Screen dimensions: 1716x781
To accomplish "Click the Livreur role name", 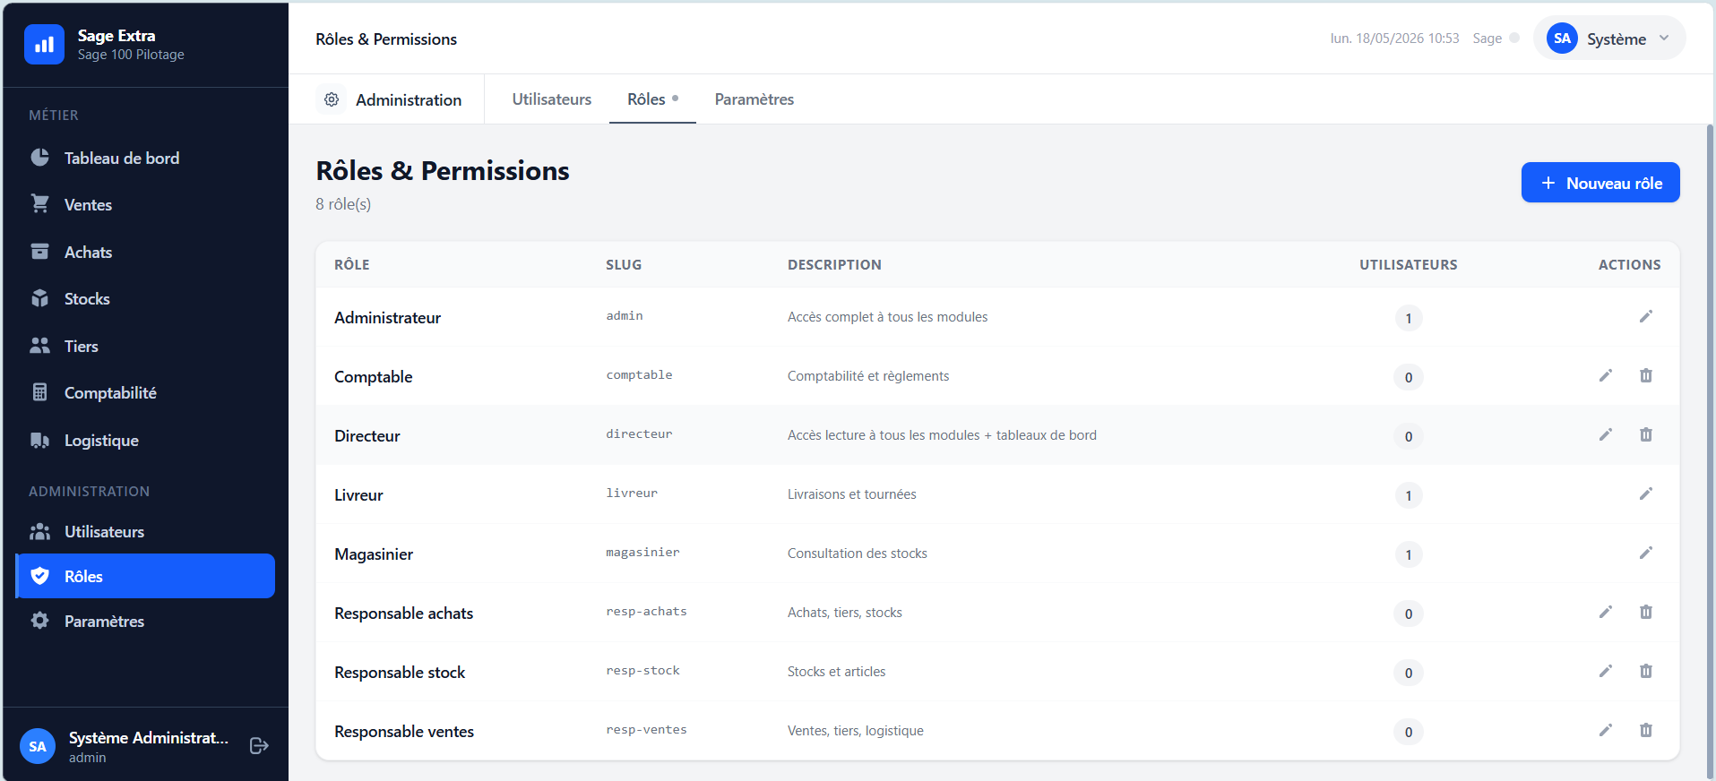I will tap(358, 495).
